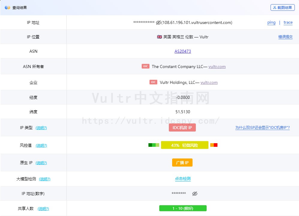299x216 pixels.
Task: Click 点击检测 to run model detection
Action: click(183, 179)
